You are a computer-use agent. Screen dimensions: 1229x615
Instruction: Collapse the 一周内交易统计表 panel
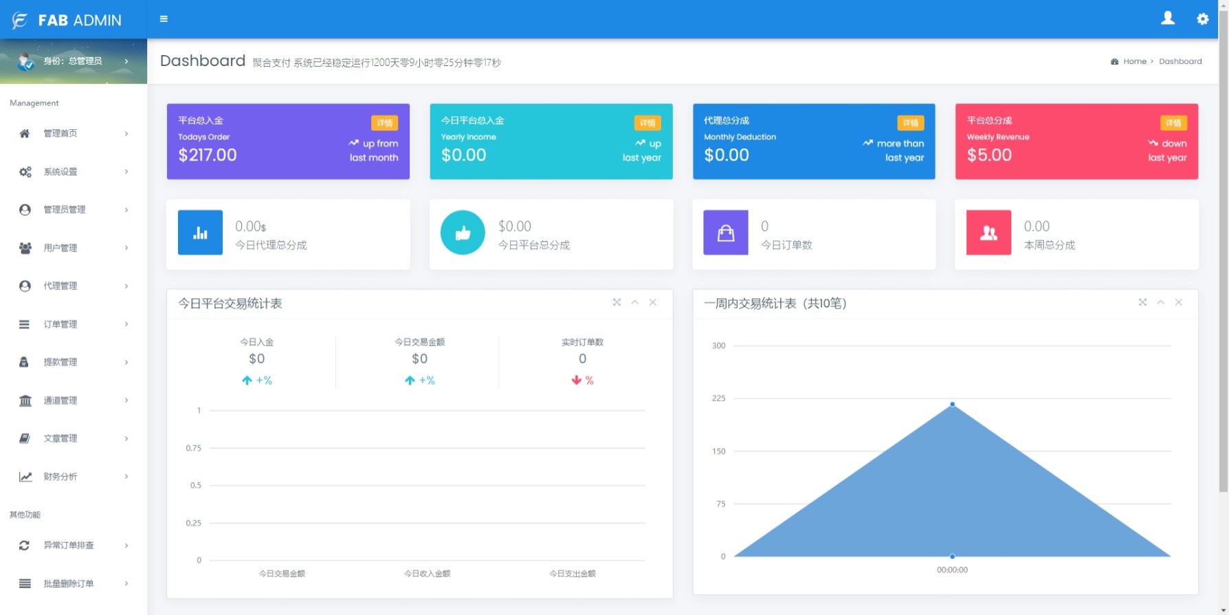coord(1160,302)
